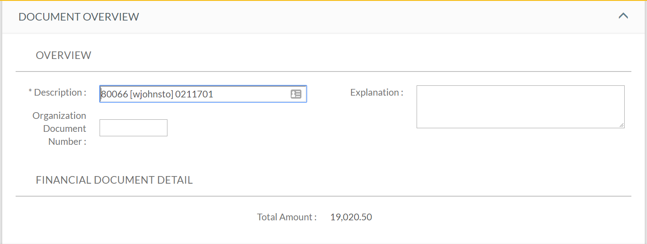Click the Organization Document Number label

59,128
